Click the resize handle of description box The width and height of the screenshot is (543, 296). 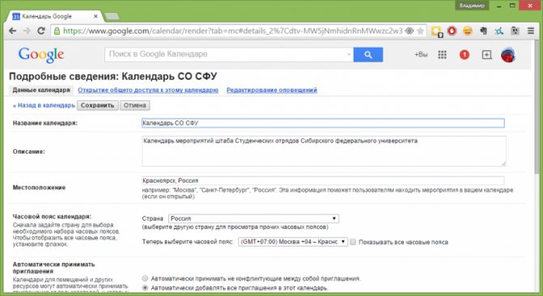(503, 163)
